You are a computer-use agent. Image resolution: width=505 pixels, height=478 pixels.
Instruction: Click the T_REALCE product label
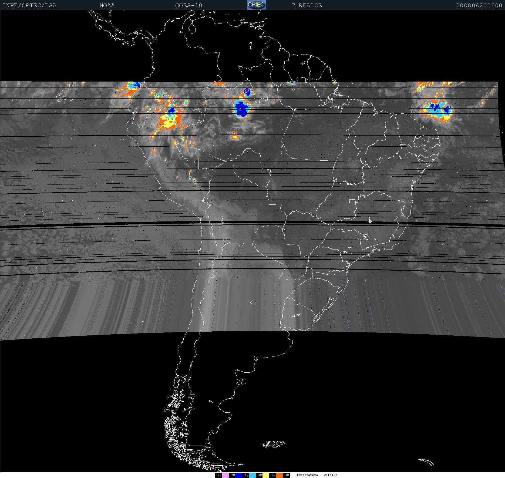tap(307, 5)
